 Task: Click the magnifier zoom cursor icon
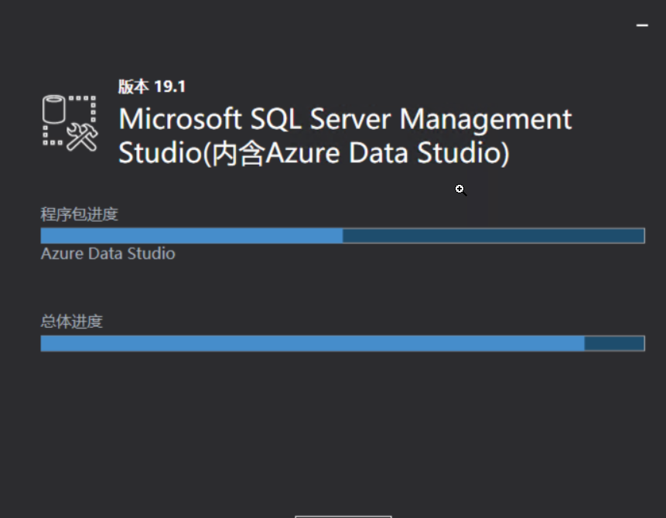pyautogui.click(x=461, y=189)
